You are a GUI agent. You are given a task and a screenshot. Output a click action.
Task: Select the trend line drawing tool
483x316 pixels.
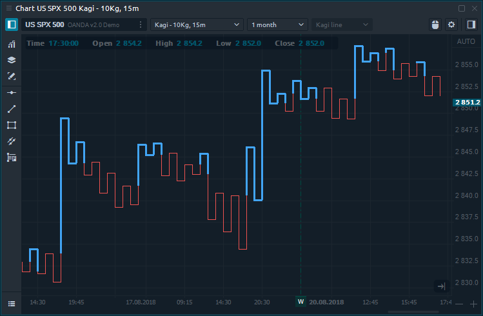pos(12,109)
